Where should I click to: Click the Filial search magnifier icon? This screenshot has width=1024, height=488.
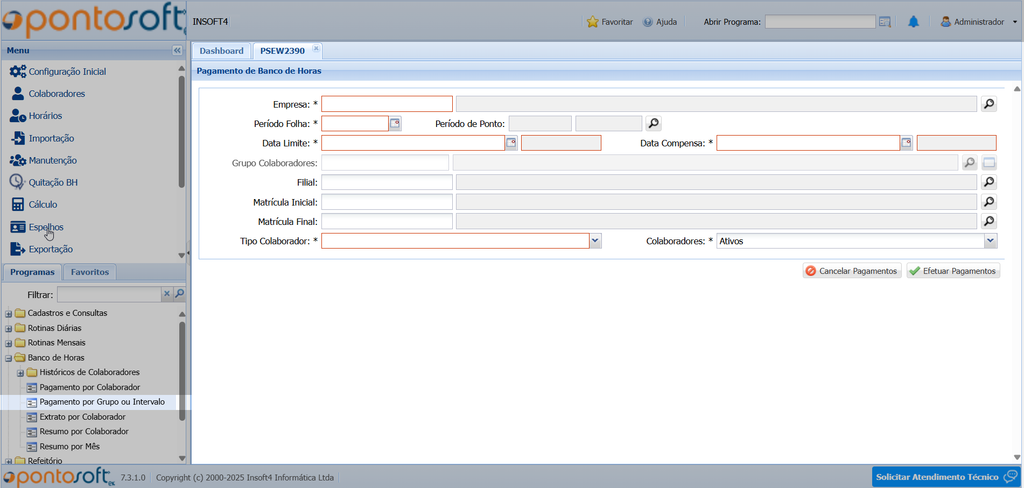(x=988, y=182)
